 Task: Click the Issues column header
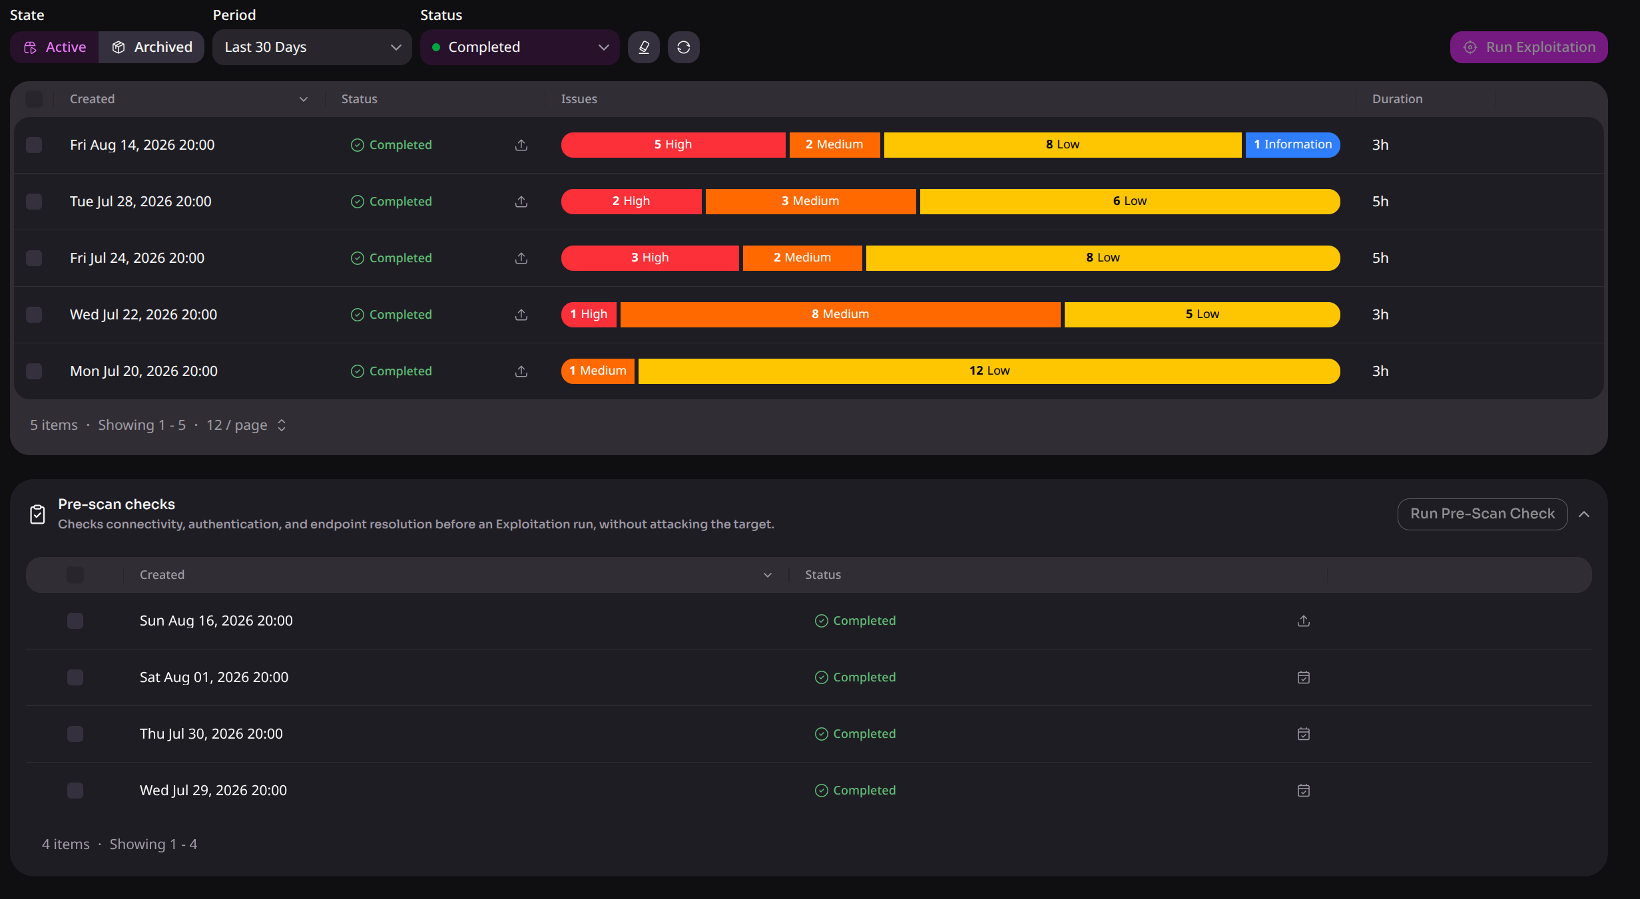tap(579, 99)
